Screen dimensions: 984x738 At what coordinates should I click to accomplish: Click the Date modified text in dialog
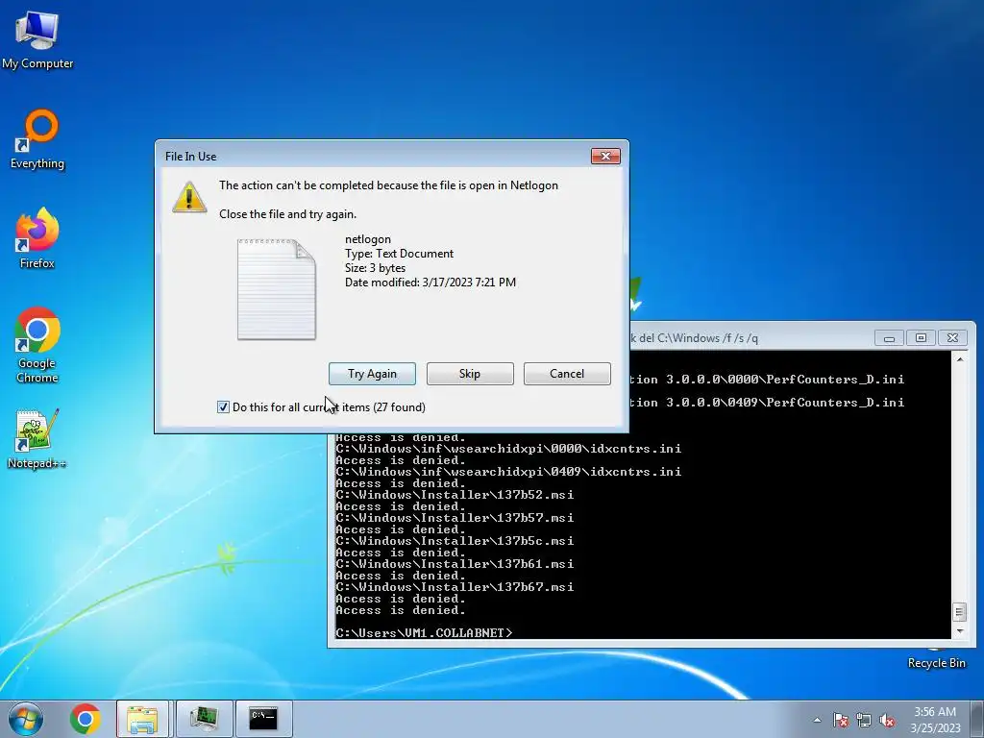430,283
